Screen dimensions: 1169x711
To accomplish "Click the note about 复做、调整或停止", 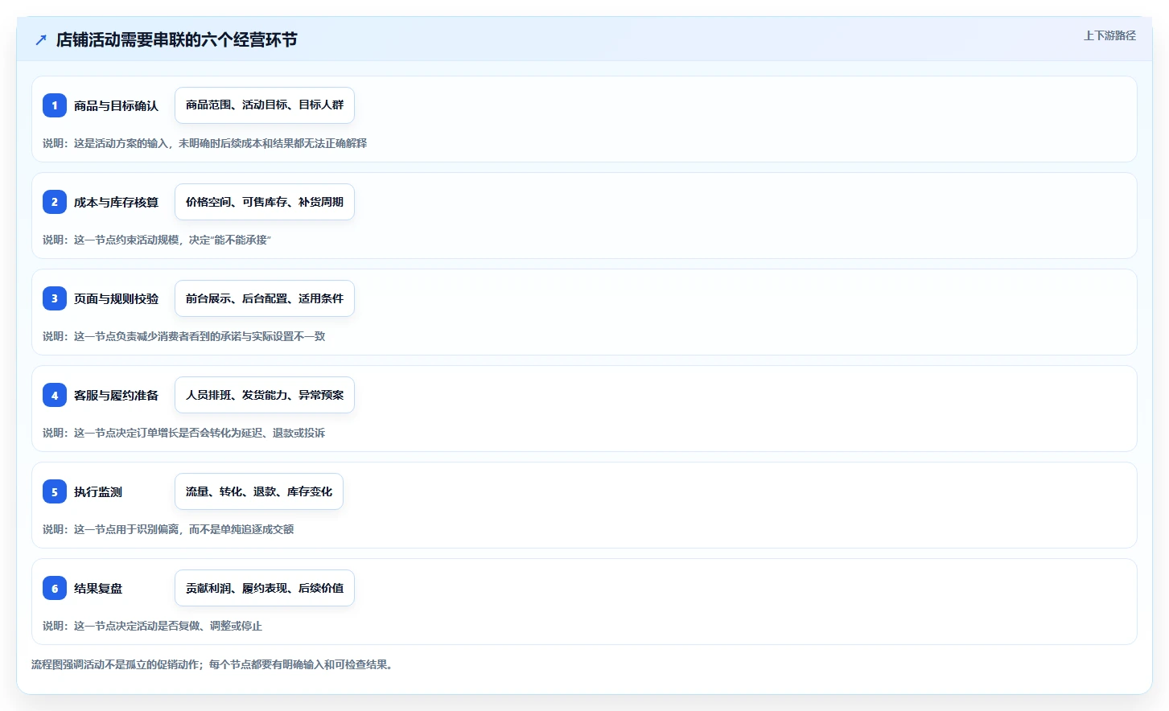I will (152, 626).
